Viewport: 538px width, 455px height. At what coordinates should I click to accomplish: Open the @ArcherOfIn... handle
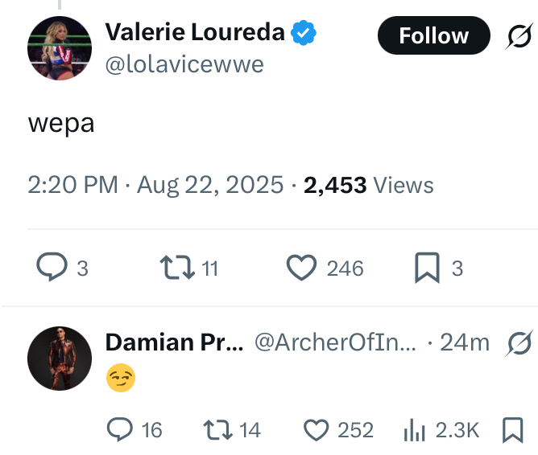[x=336, y=342]
